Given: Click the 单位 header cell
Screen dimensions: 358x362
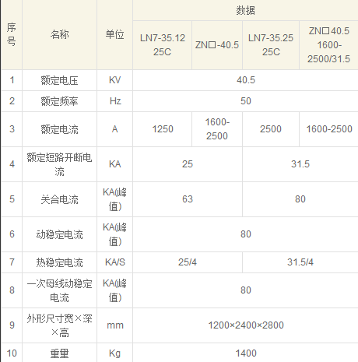Looking at the screenshot, I should 114,34.
